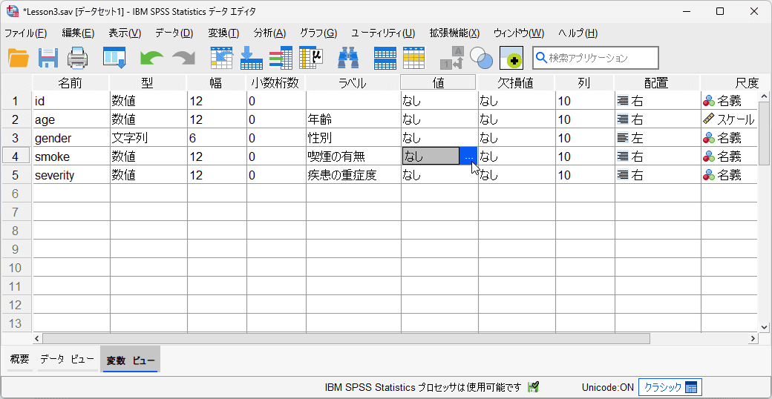This screenshot has width=772, height=399.
Task: Click the horizontal scrollbar right arrow
Action: point(752,338)
